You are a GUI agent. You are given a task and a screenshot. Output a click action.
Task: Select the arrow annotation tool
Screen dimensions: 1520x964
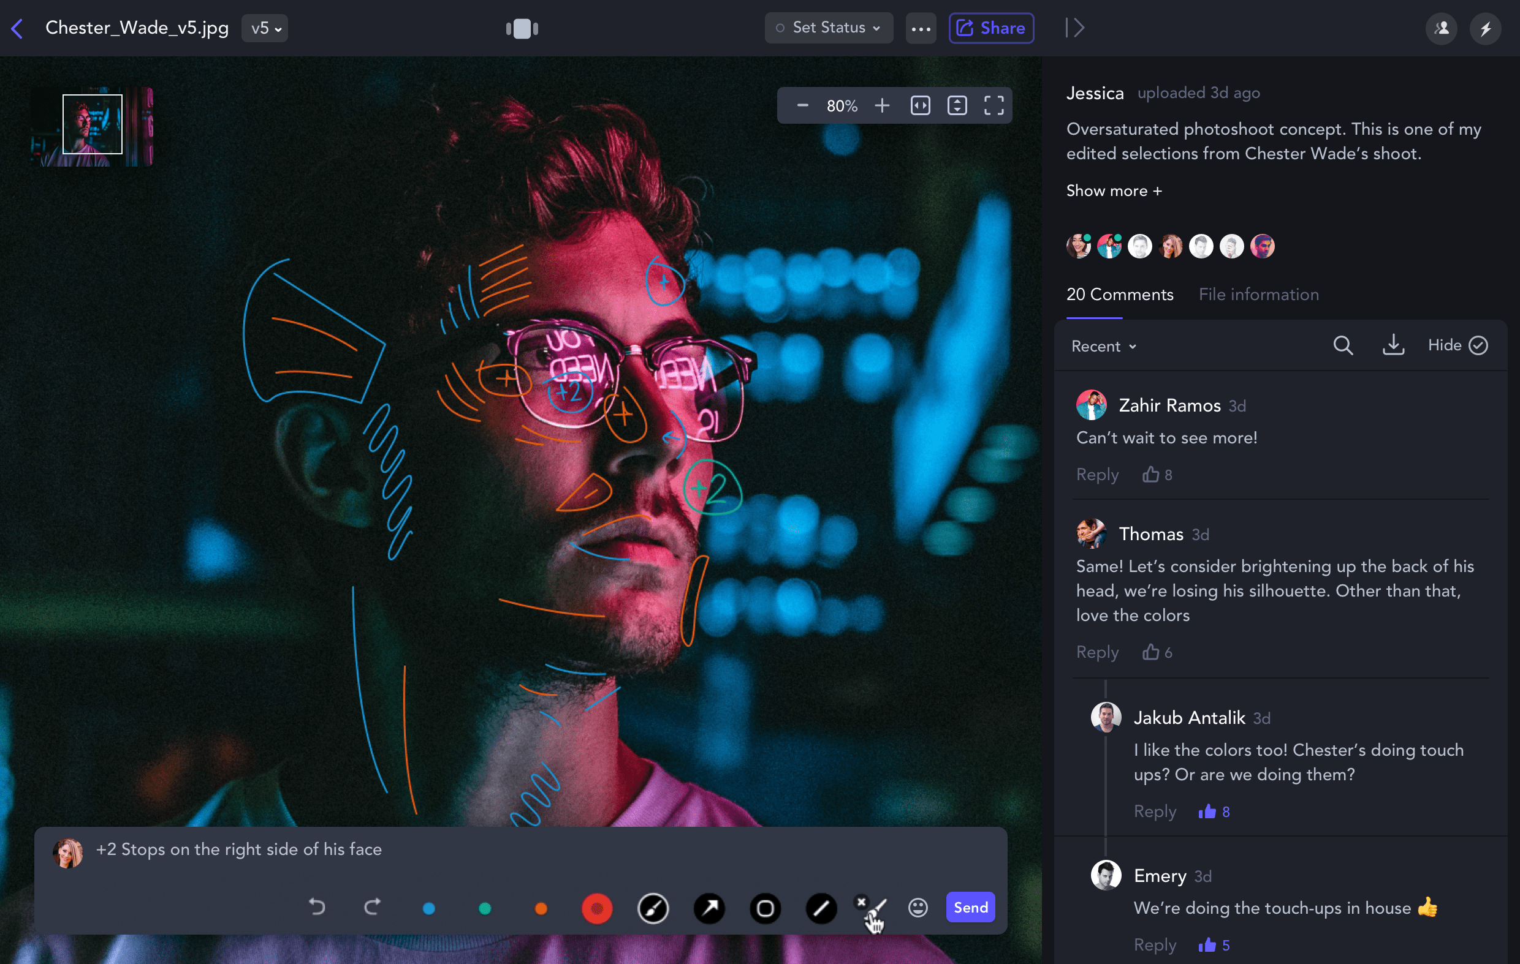(x=709, y=908)
